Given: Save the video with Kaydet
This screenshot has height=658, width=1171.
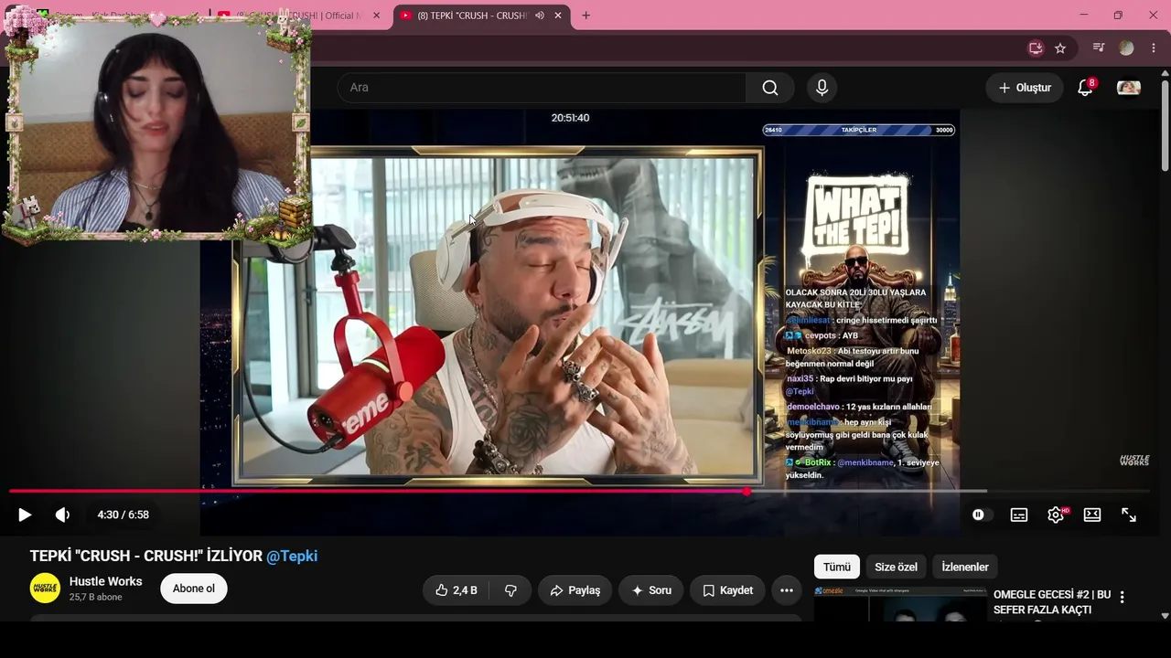Looking at the screenshot, I should pyautogui.click(x=727, y=590).
